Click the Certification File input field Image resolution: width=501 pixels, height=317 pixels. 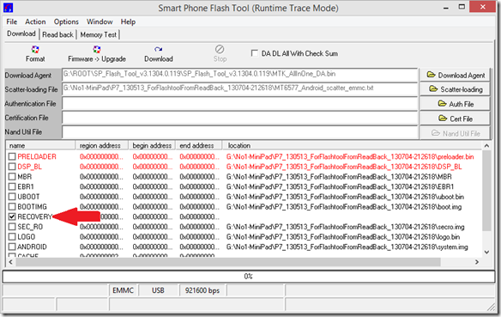pyautogui.click(x=239, y=118)
